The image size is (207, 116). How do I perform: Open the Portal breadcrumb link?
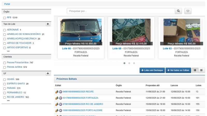click(7, 4)
